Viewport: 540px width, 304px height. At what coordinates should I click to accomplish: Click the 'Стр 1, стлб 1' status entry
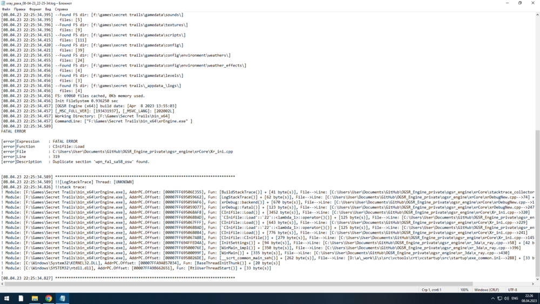pyautogui.click(x=431, y=290)
